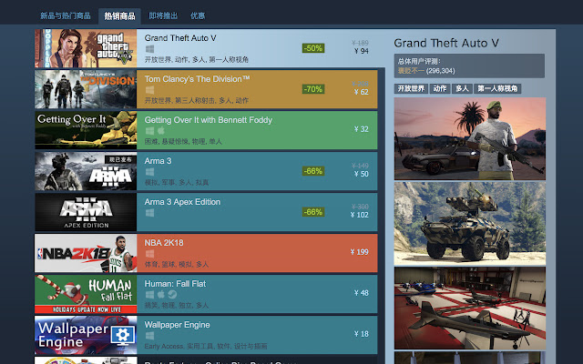The image size is (583, 364).
Task: Click SteamOS icon under Human: Fall Flat
Action: click(x=172, y=295)
